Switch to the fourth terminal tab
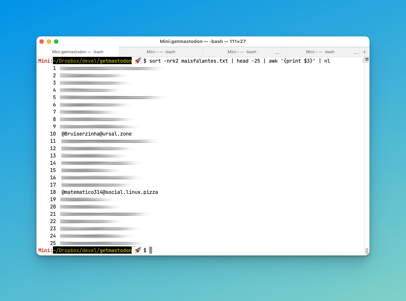The image size is (406, 301). pyautogui.click(x=320, y=52)
